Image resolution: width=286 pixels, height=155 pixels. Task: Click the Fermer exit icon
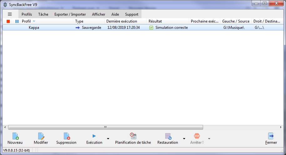click(x=271, y=136)
